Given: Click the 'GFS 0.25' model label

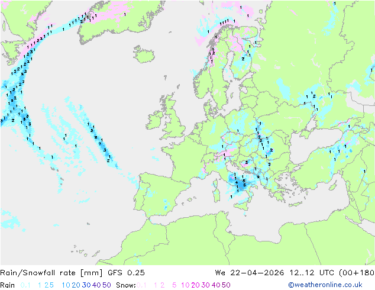Looking at the screenshot, I should pyautogui.click(x=126, y=273).
